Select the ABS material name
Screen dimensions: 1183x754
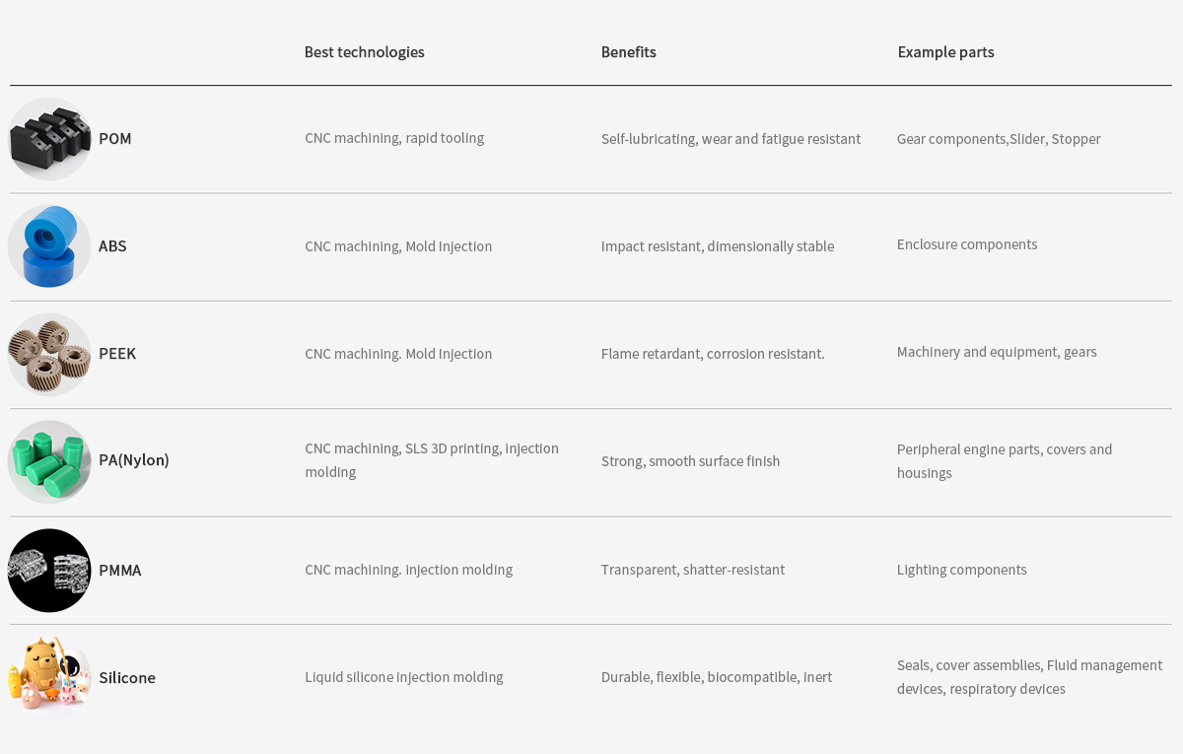coord(112,246)
